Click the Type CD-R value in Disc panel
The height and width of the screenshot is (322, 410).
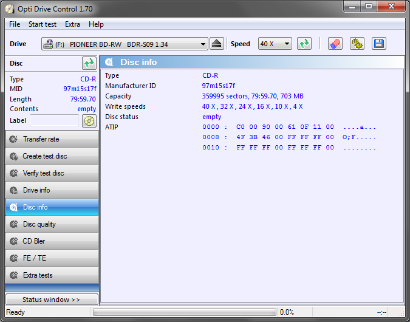point(88,79)
